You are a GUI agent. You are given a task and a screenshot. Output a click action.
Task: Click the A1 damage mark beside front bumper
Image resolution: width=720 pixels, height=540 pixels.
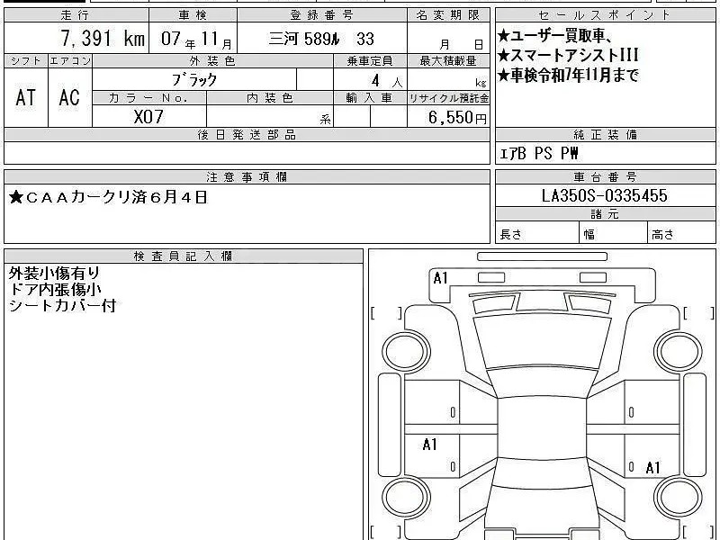pyautogui.click(x=440, y=278)
